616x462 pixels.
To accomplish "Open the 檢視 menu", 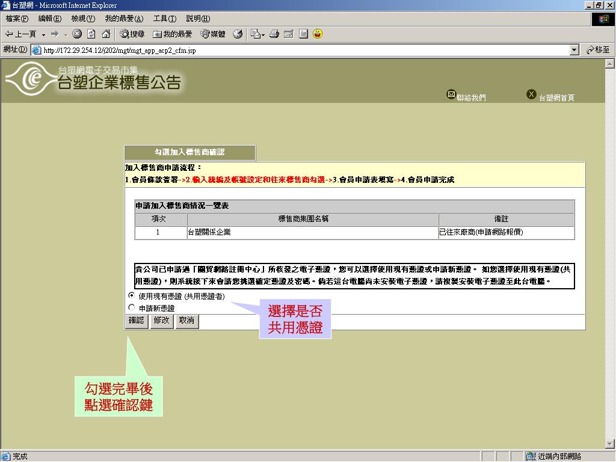I will coord(83,19).
